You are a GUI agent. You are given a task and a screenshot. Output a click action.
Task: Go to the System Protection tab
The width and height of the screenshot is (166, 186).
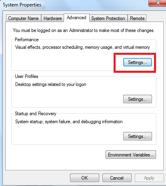(108, 18)
